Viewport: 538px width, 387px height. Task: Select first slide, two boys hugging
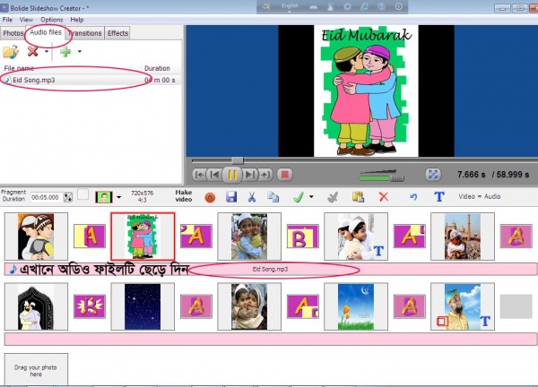tap(36, 236)
